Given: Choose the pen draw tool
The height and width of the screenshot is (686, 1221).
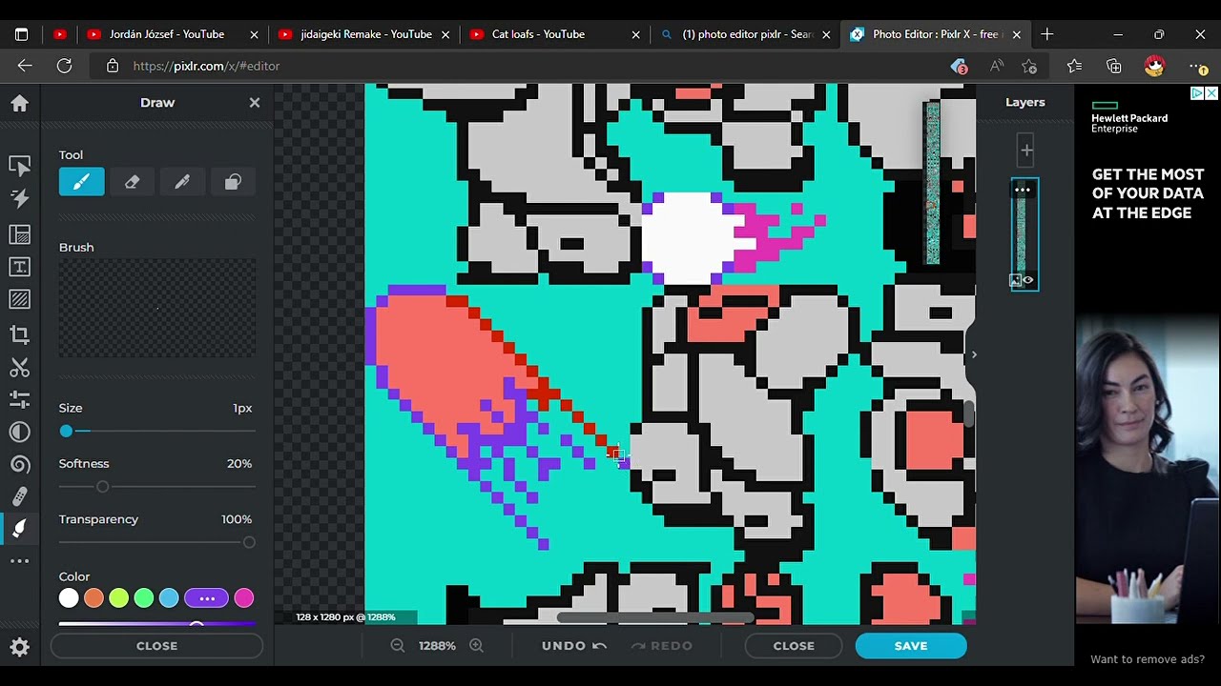Looking at the screenshot, I should [x=182, y=181].
